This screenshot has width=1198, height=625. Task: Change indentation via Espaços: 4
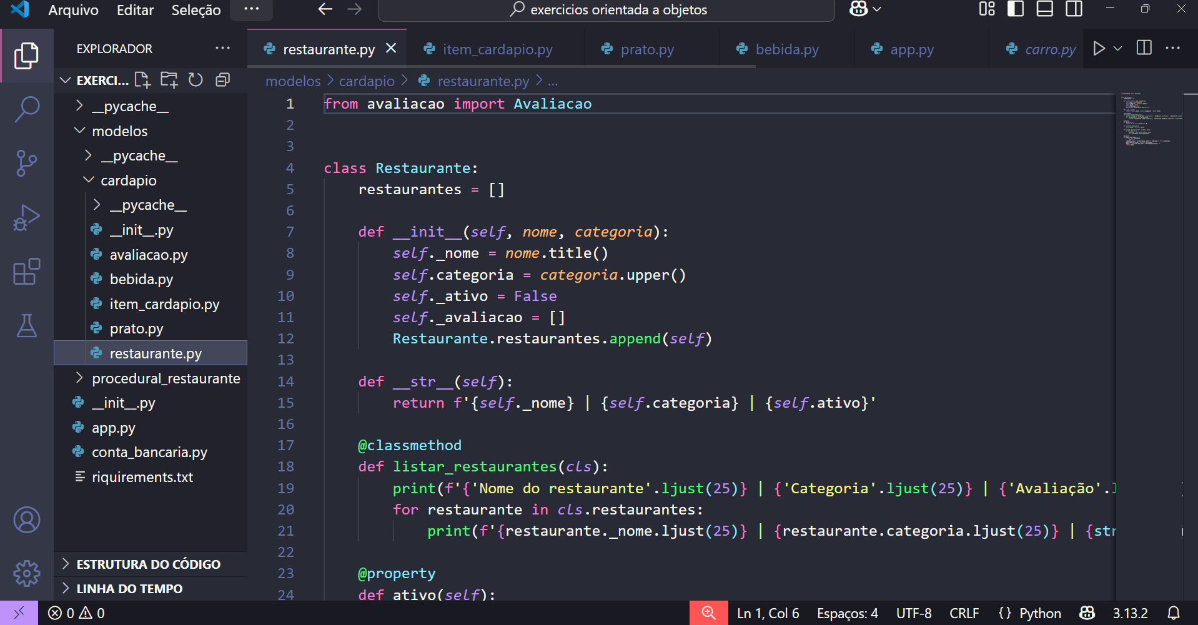[x=847, y=613]
